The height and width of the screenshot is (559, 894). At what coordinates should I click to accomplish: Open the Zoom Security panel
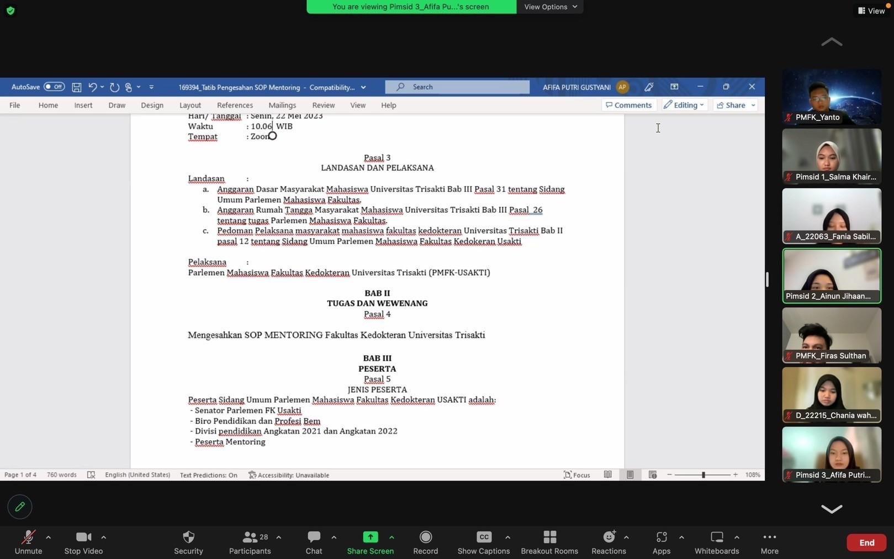point(188,542)
